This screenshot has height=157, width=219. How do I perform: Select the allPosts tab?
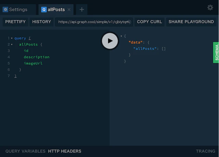coord(56,10)
